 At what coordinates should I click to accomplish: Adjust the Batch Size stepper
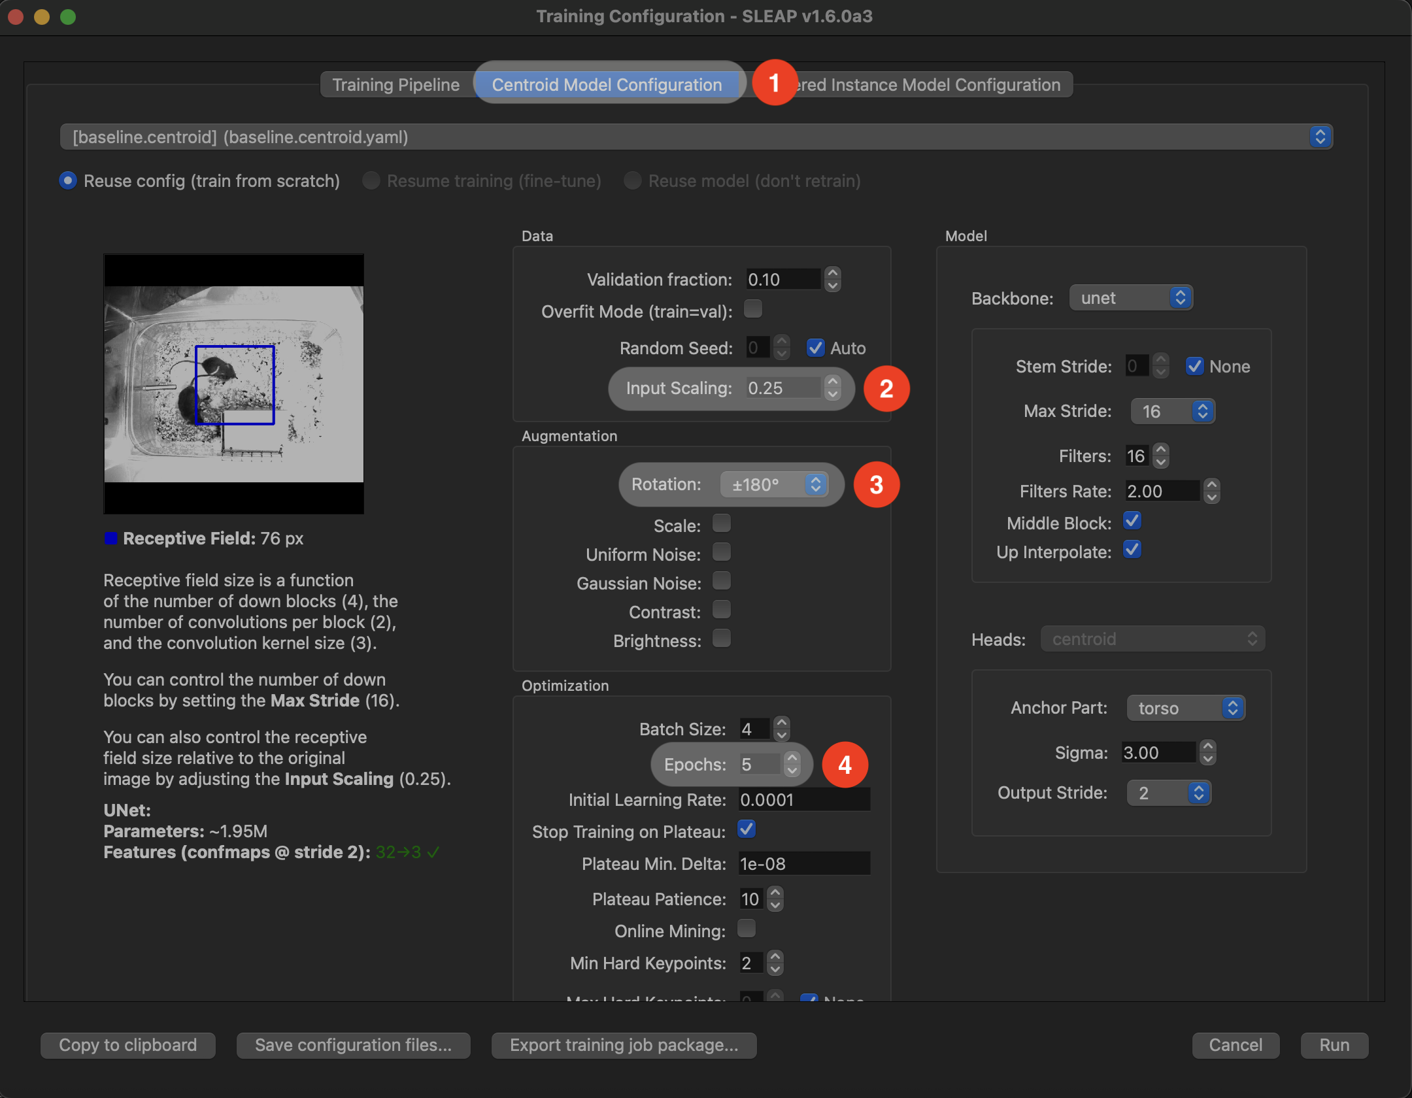pyautogui.click(x=781, y=729)
